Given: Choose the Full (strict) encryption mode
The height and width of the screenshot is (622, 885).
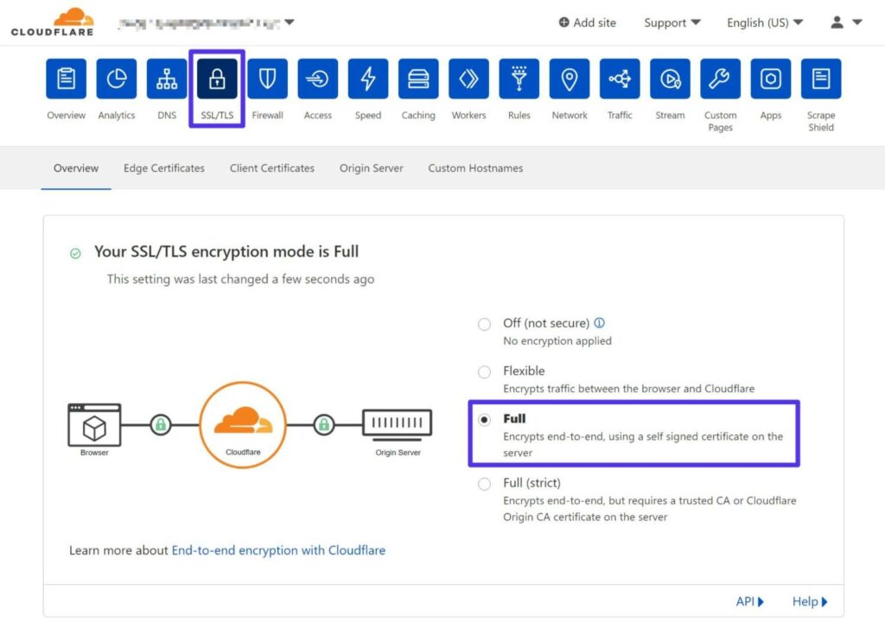Looking at the screenshot, I should 484,484.
